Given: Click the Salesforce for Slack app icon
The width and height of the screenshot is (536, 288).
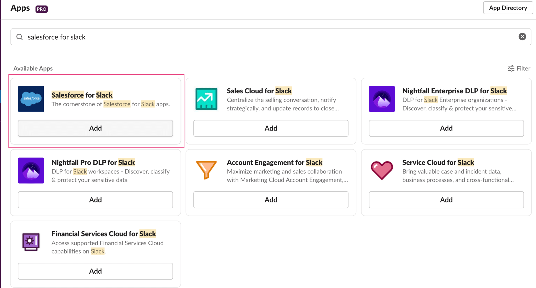Looking at the screenshot, I should point(31,99).
